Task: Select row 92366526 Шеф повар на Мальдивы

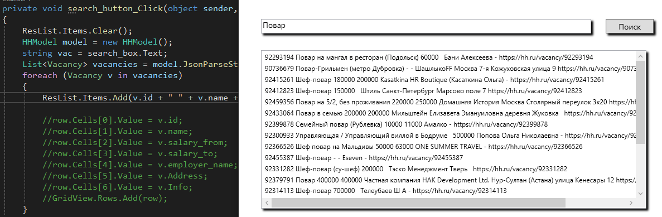Action: [x=449, y=147]
